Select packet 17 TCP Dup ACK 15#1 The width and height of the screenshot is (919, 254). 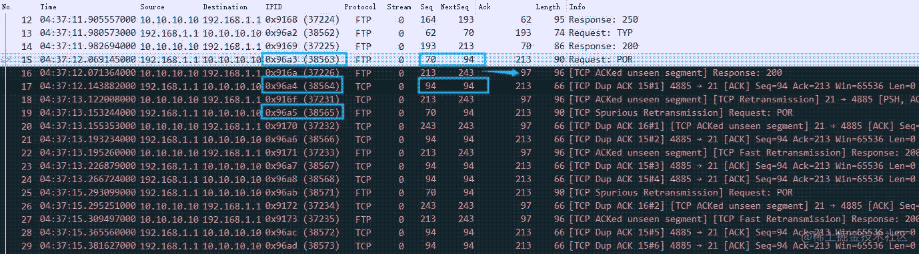click(459, 86)
